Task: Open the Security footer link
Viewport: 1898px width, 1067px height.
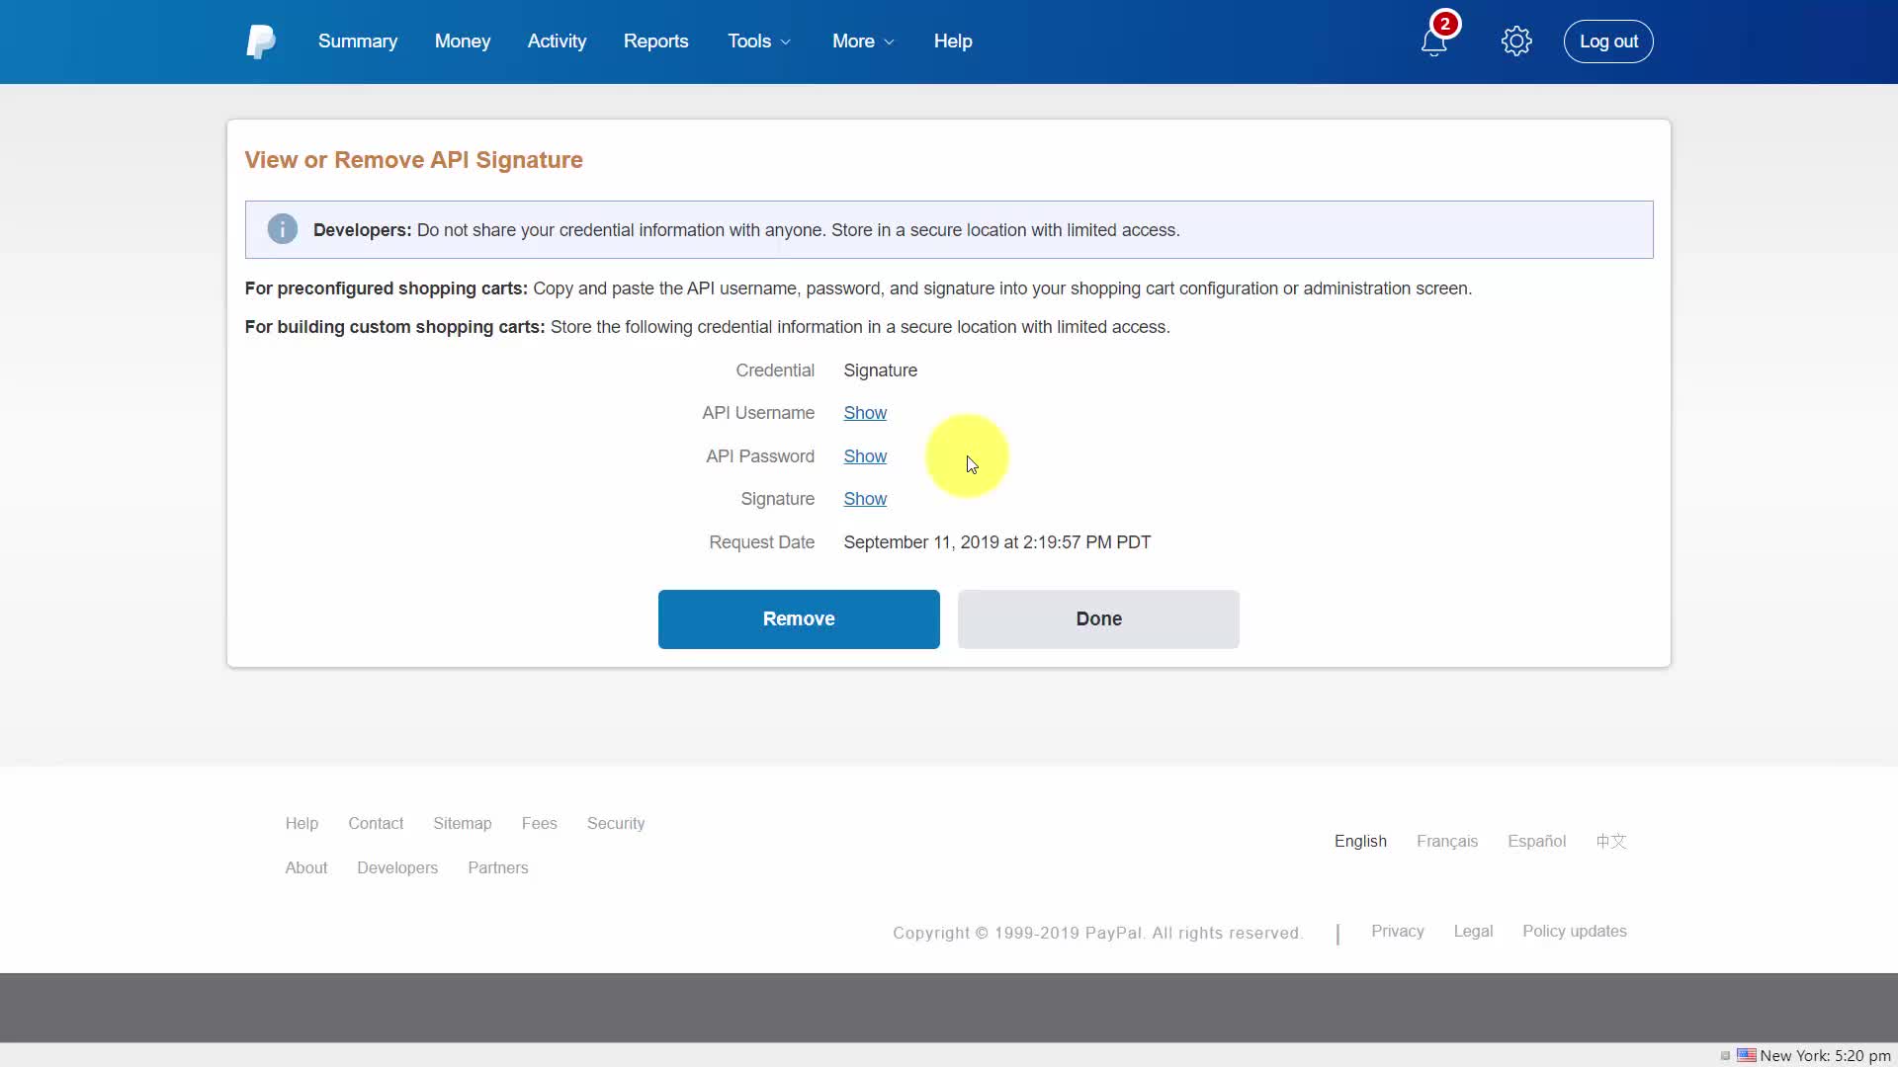Action: click(616, 824)
